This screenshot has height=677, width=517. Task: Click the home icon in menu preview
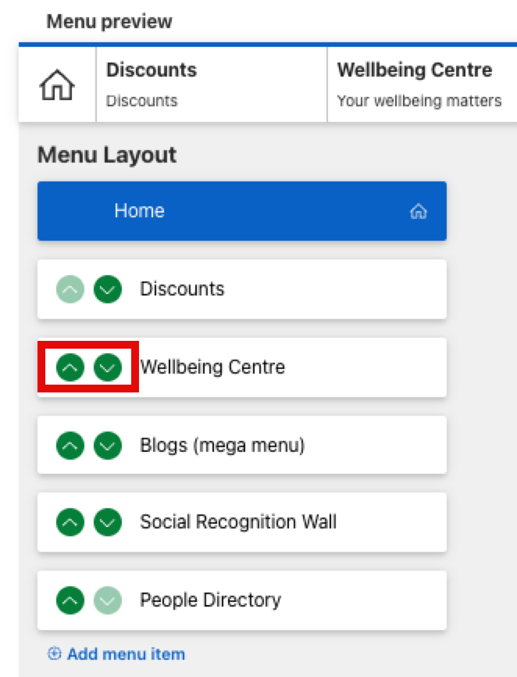[57, 85]
